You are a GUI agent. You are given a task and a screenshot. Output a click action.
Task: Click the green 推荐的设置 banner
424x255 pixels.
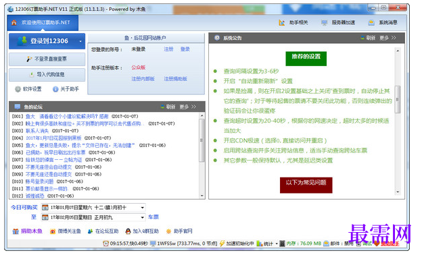coord(306,59)
